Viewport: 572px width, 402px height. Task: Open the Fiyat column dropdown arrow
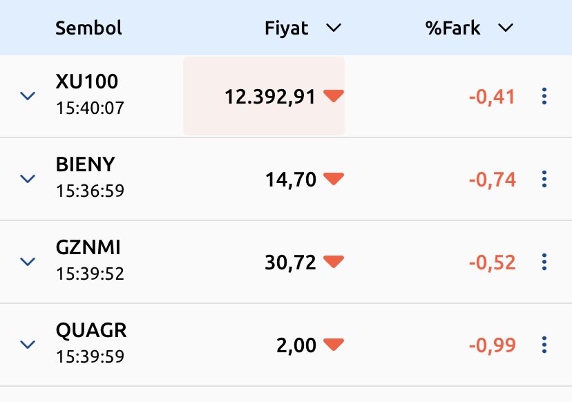334,28
